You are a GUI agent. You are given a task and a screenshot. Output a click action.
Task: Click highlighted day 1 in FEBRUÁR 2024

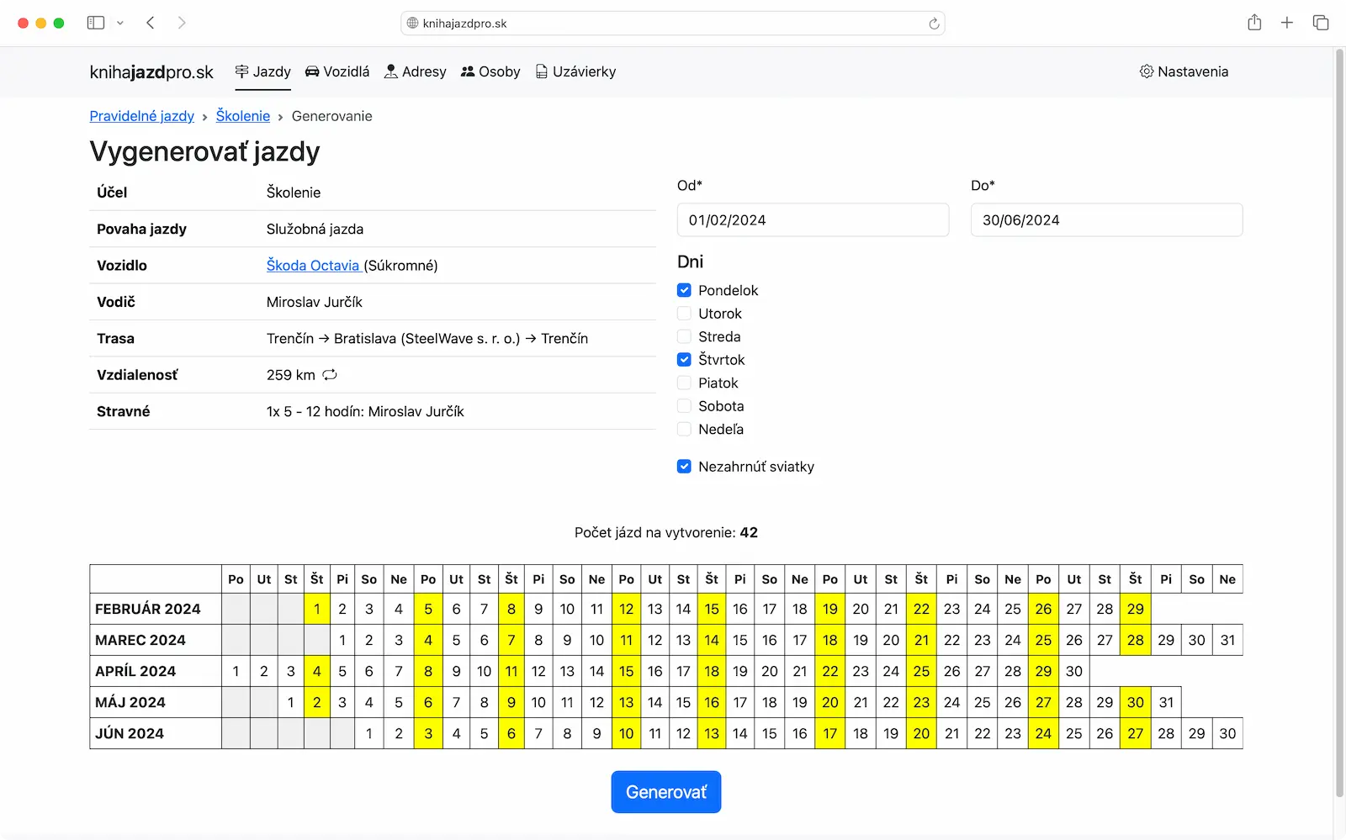point(317,609)
